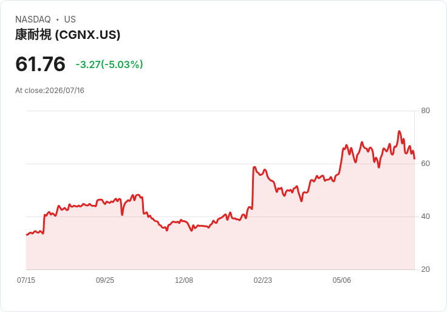Click the price change -3.27(-5.03%)

pyautogui.click(x=109, y=64)
